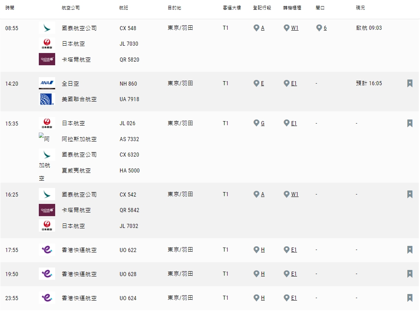Click check-in aisle E pin for NH 860
420x314 pixels.
257,83
